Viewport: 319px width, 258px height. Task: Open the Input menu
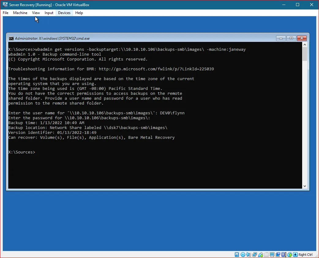[49, 13]
